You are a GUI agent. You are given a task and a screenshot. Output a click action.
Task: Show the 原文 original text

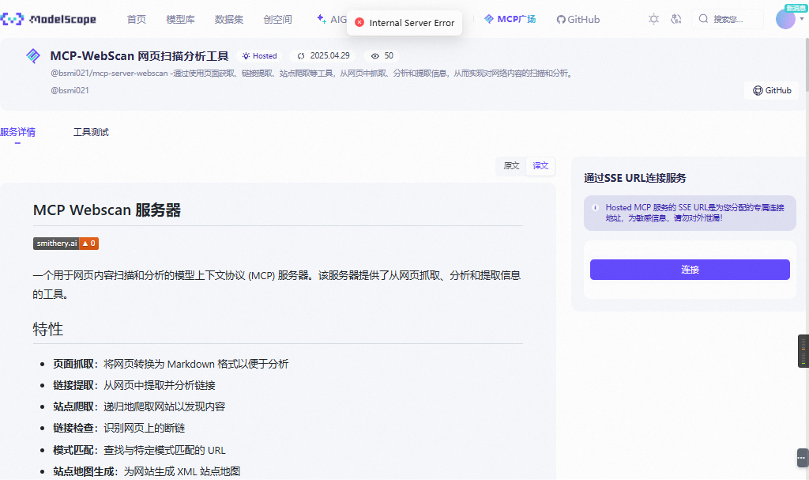coord(511,166)
